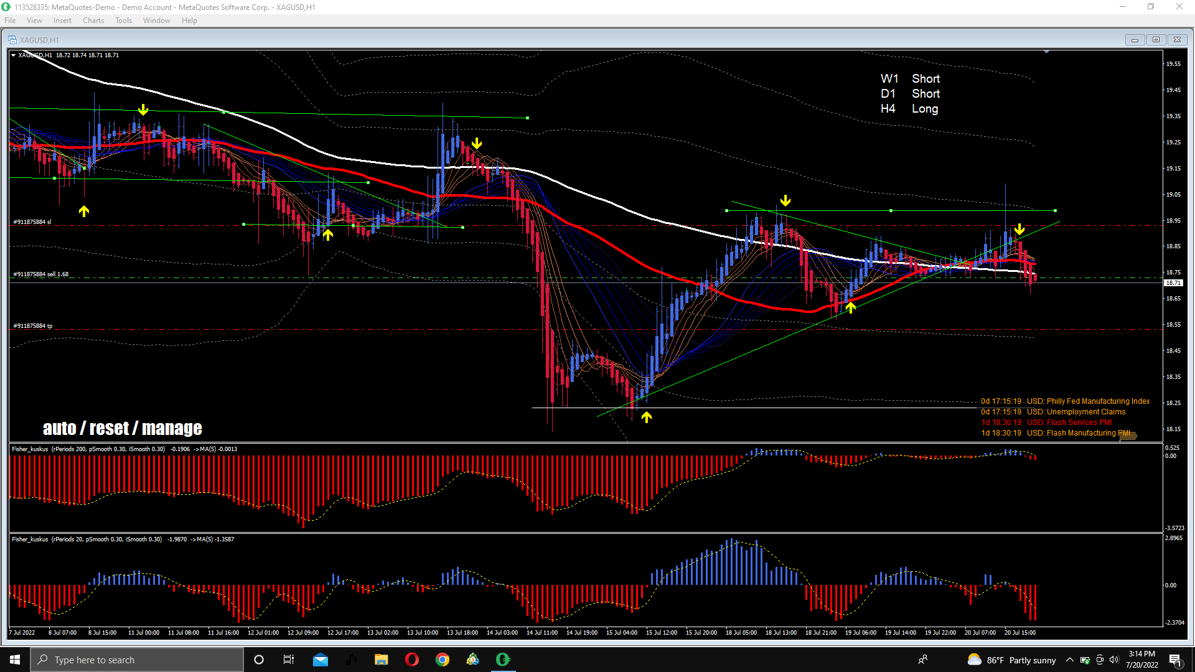Click the XAGUSD chart window icon
The width and height of the screenshot is (1195, 672).
pos(12,40)
